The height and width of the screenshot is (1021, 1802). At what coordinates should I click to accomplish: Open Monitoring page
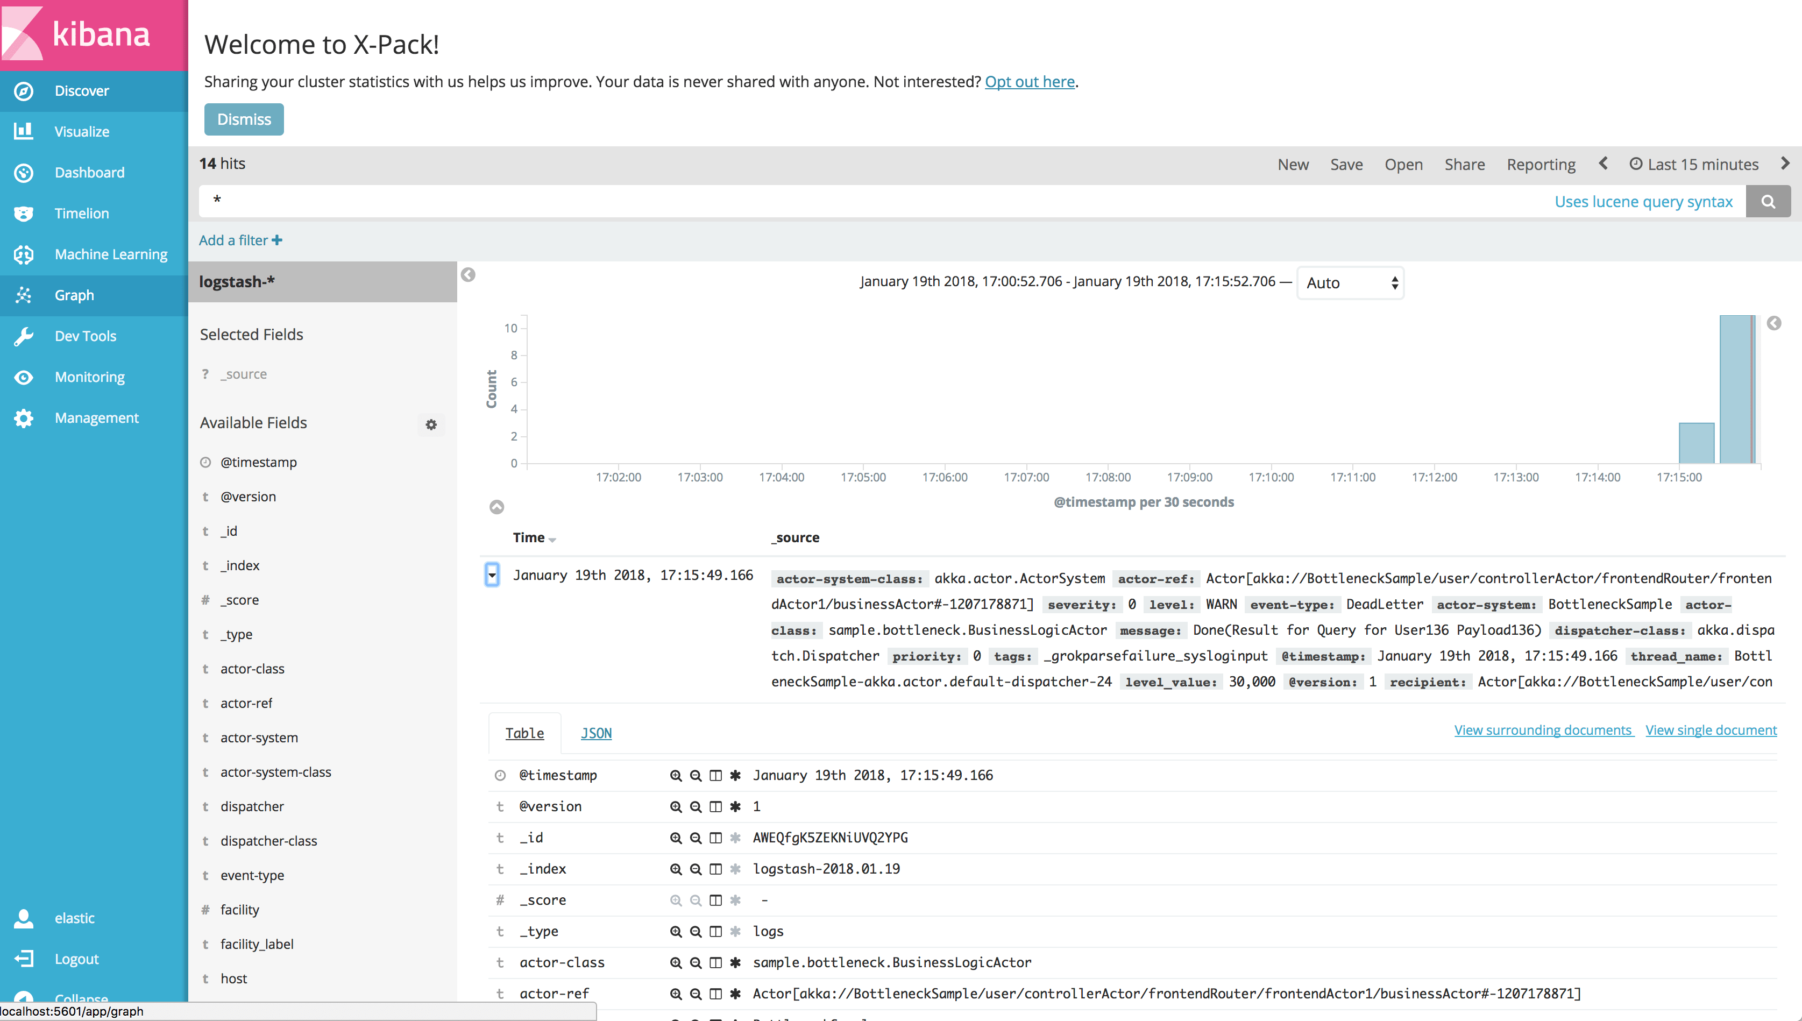(94, 377)
